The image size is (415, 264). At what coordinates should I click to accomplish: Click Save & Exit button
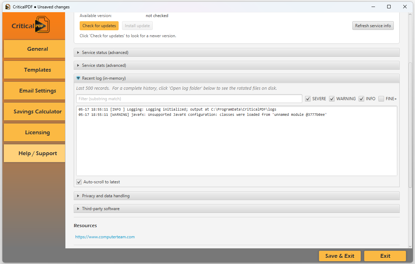340,256
